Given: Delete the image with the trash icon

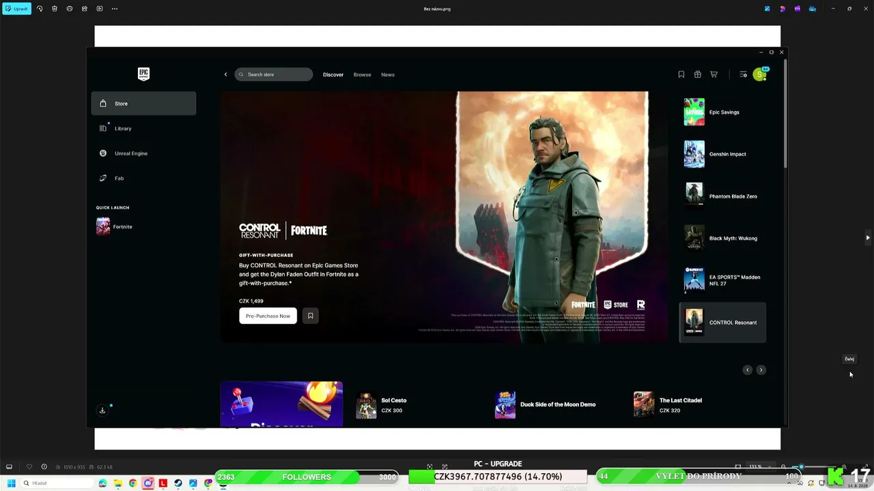Looking at the screenshot, I should 55,9.
